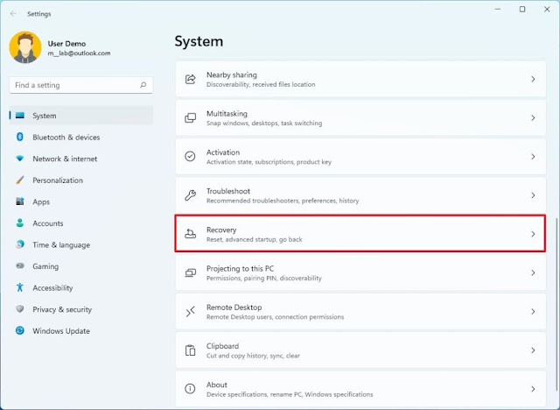Screen dimensions: 560x410
Task: Click the Troubleshoot wrench icon
Action: click(x=190, y=194)
